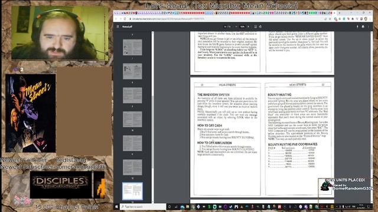The width and height of the screenshot is (378, 212).
Task: Click the PDF download icon
Action: tap(357, 26)
